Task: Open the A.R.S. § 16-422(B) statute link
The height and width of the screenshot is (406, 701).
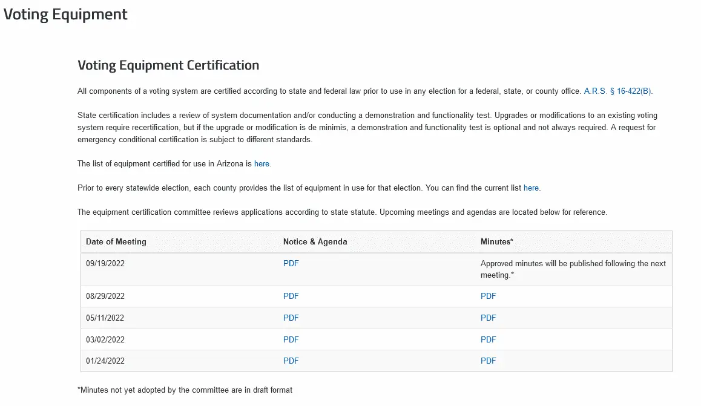Action: coord(617,91)
